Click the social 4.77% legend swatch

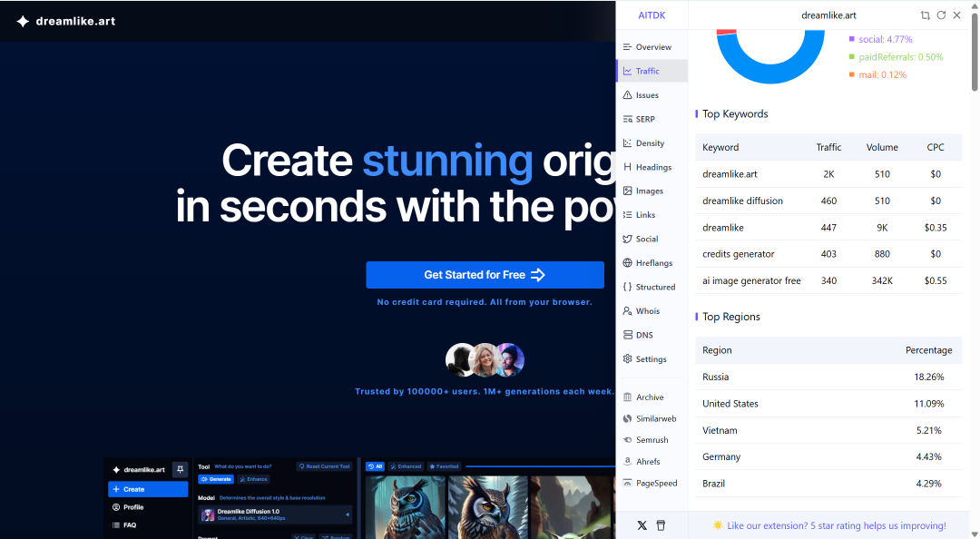point(851,39)
